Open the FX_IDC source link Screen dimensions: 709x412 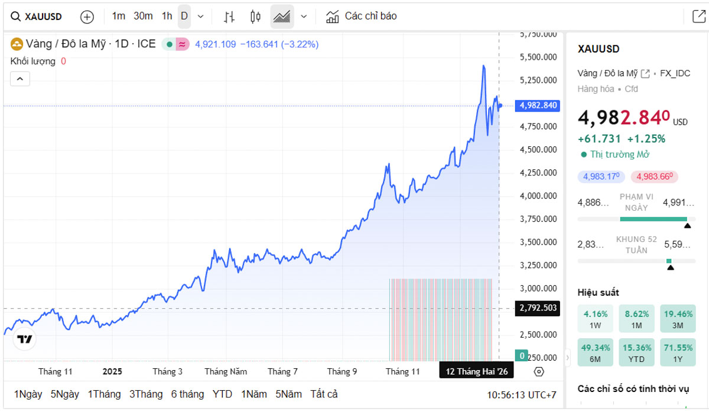pos(677,73)
